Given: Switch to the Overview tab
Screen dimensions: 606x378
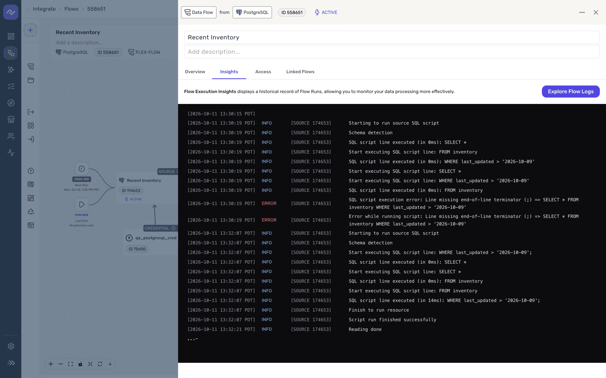Looking at the screenshot, I should (x=195, y=72).
